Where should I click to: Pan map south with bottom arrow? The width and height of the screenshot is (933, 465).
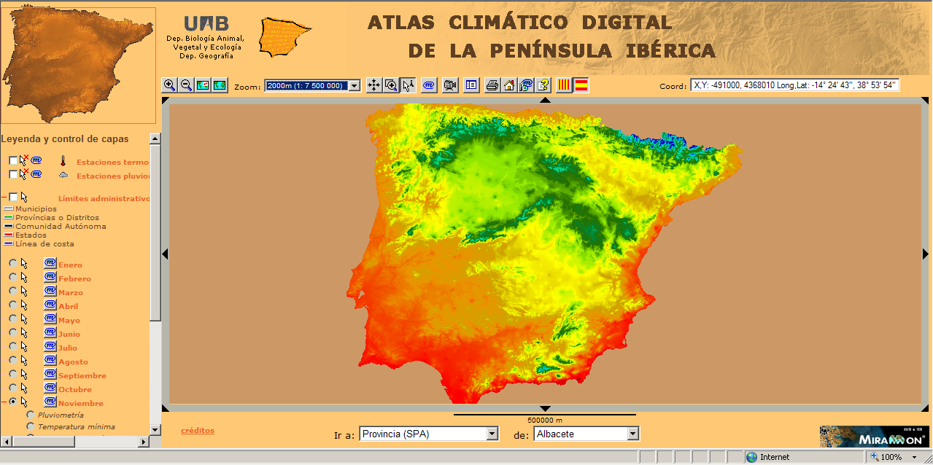pyautogui.click(x=545, y=408)
